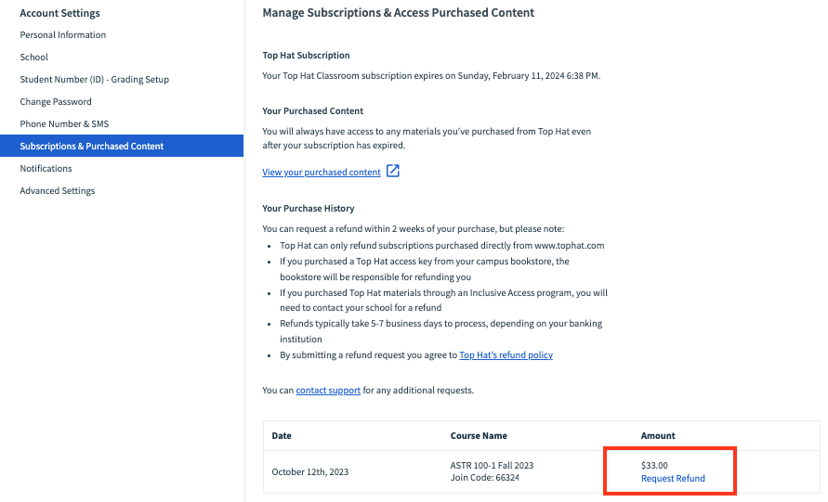Screen dimensions: 828x502
Task: Click the external link icon beside purchased content
Action: [x=393, y=172]
